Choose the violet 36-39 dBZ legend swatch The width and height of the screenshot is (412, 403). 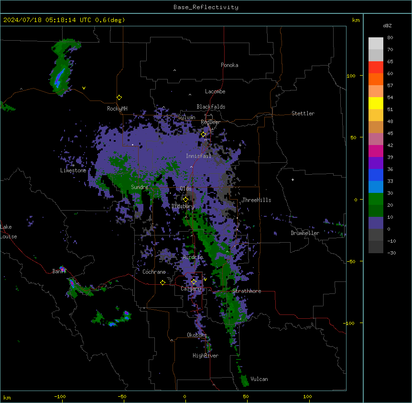(x=376, y=163)
